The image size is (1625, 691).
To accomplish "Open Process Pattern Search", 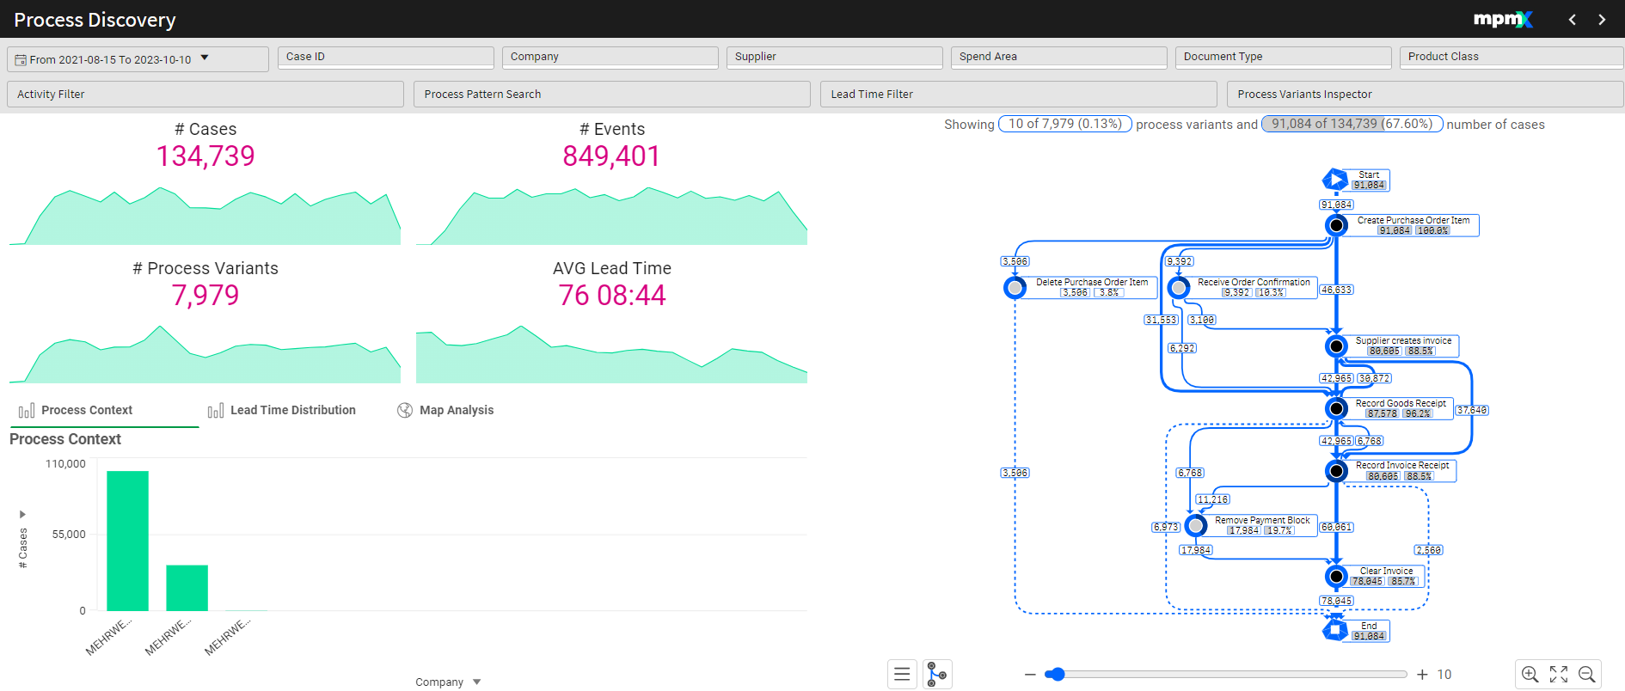I will [x=612, y=95].
